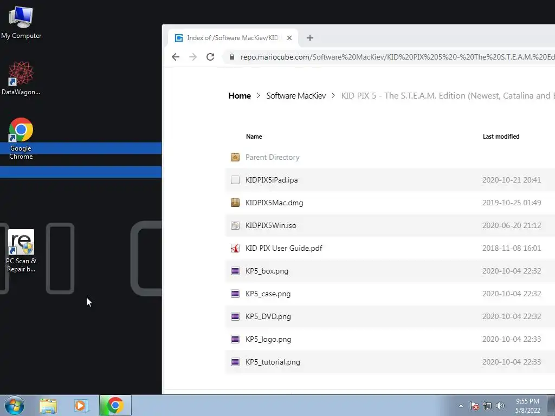Download KIDPIX5Mac.dmg
Screen dimensions: 555x416
(x=274, y=203)
